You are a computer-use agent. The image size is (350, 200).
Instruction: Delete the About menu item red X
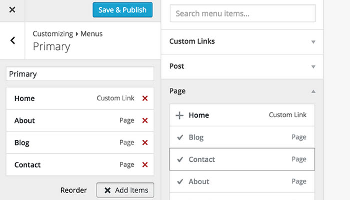click(145, 120)
